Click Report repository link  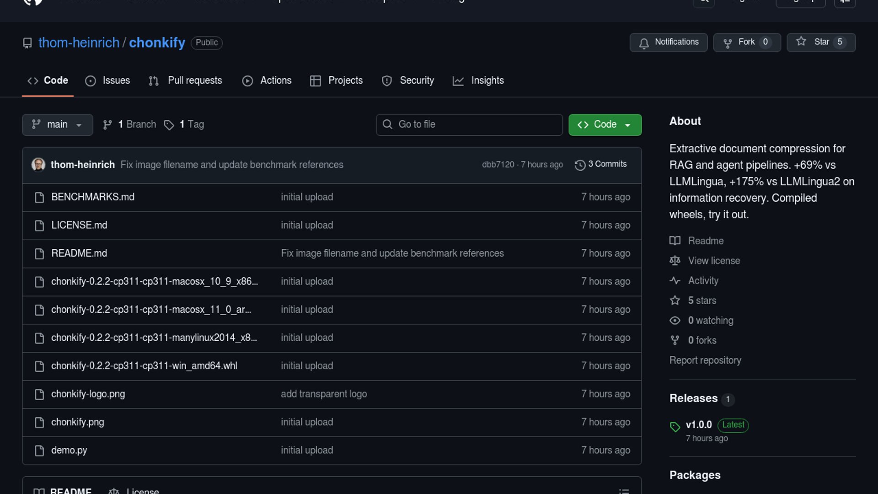705,360
